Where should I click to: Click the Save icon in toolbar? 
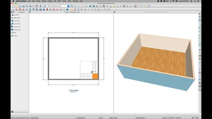(20, 6)
